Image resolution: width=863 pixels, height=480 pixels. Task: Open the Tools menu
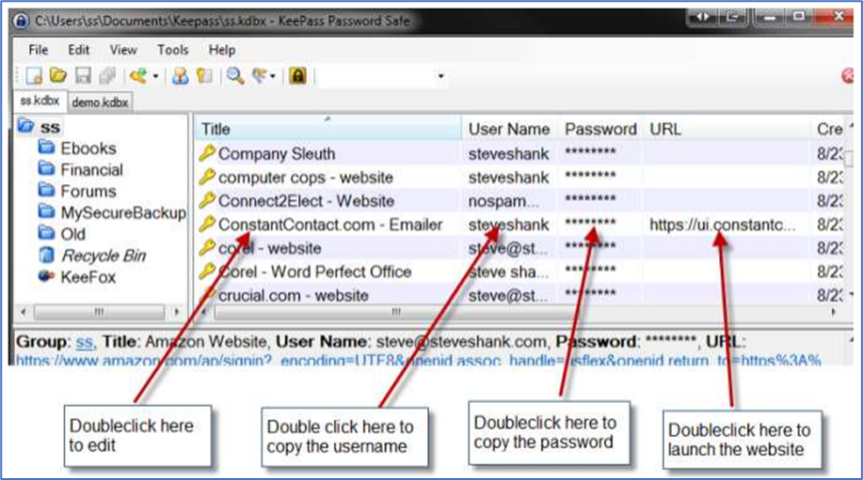(173, 50)
